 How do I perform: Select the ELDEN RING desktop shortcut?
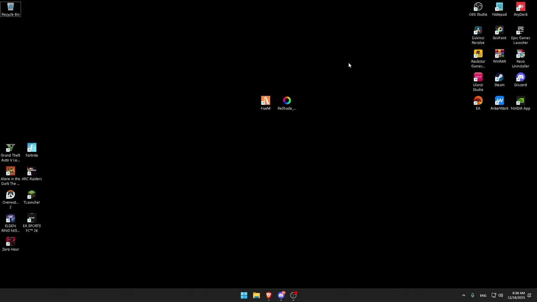click(x=10, y=223)
